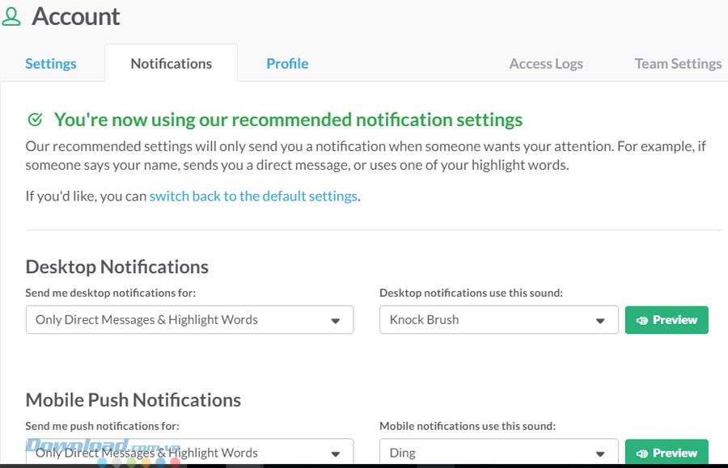
Task: View the Access Logs tab
Action: click(546, 63)
